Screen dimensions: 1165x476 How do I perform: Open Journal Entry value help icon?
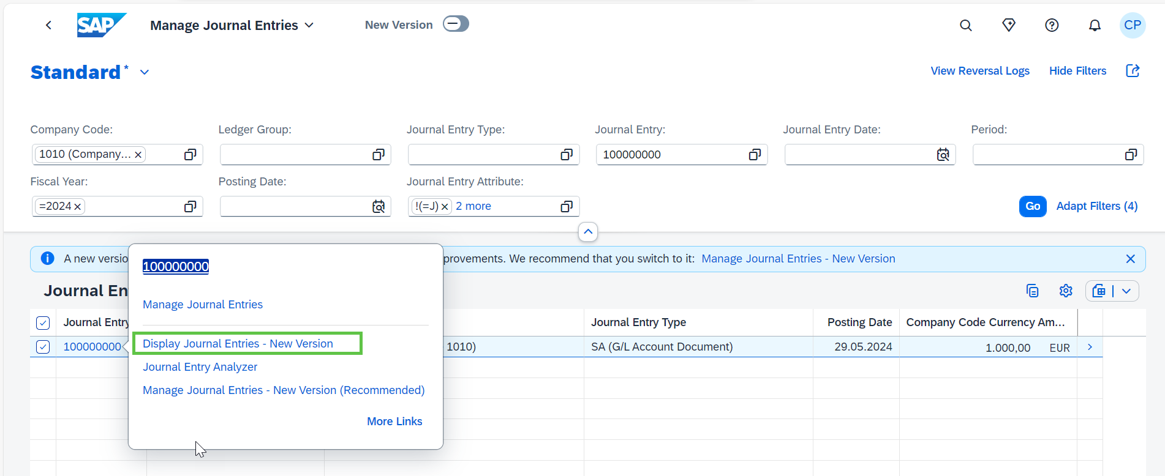click(755, 155)
